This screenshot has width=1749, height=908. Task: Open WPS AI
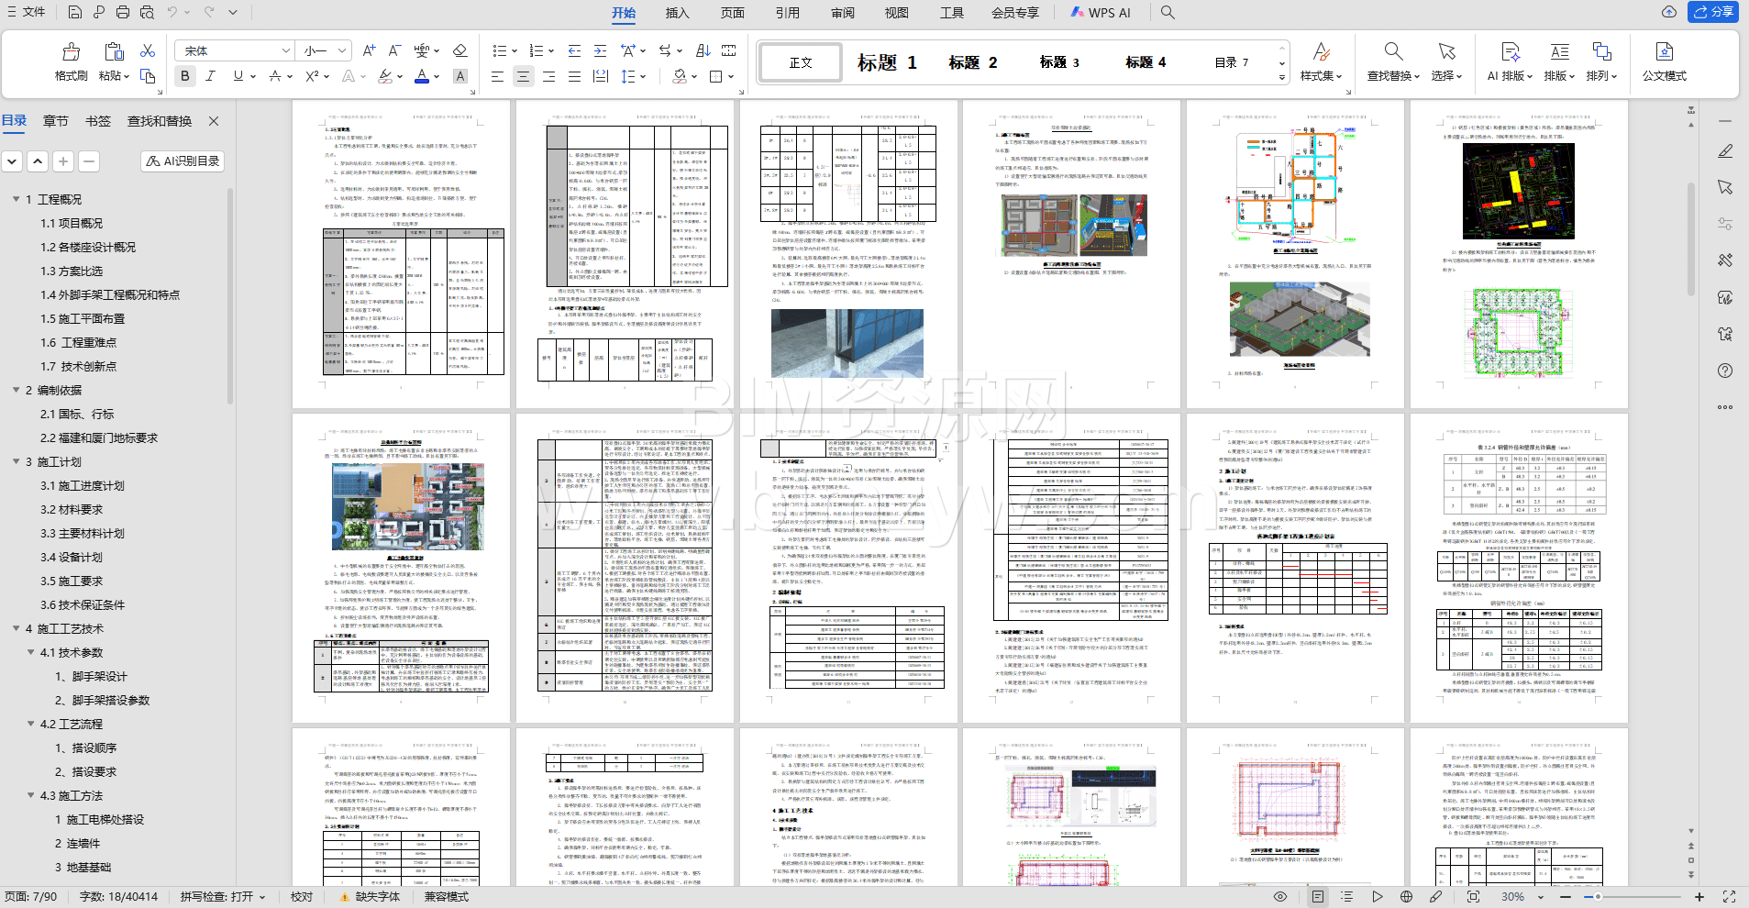tap(1101, 12)
